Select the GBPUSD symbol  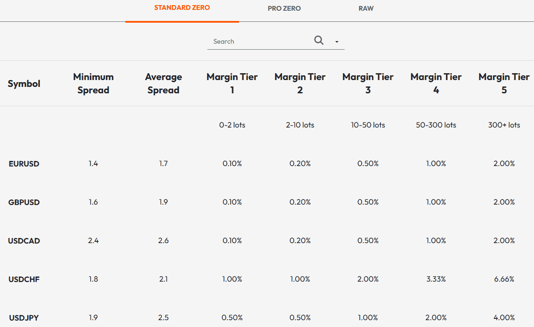[24, 202]
